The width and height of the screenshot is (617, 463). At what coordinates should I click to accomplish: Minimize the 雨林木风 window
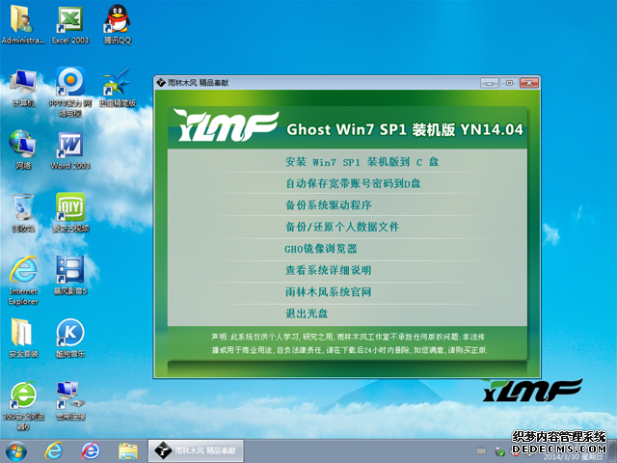pyautogui.click(x=490, y=83)
